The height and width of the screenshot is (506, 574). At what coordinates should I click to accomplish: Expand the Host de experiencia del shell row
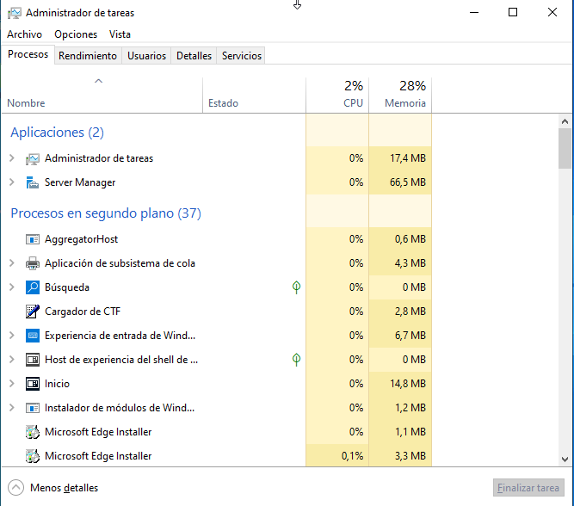[11, 360]
